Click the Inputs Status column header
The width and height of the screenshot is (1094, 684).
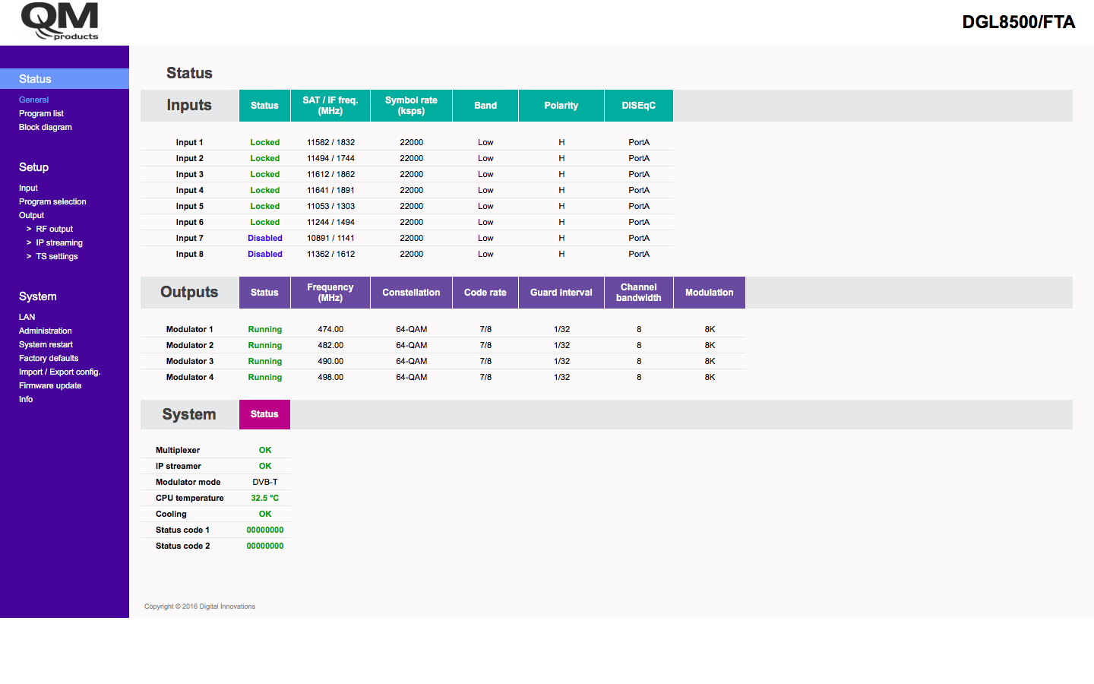(264, 106)
